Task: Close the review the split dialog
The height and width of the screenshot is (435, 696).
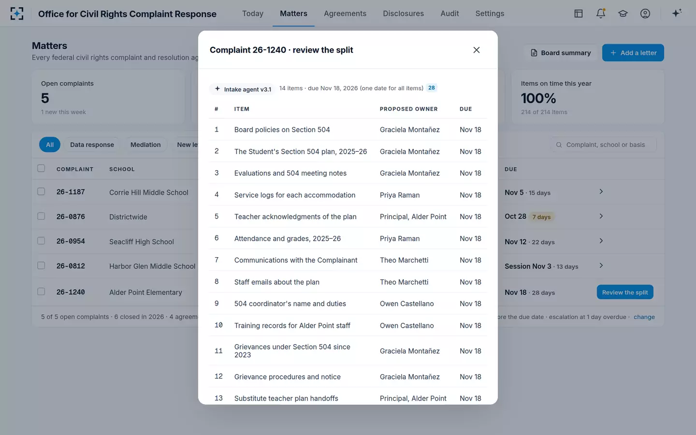Action: point(477,50)
